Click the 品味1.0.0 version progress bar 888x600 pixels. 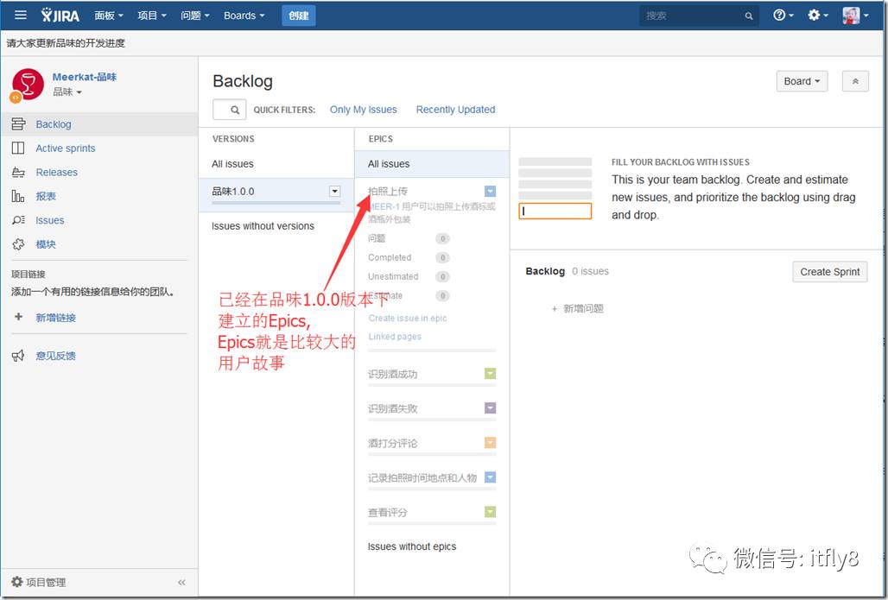[276, 203]
